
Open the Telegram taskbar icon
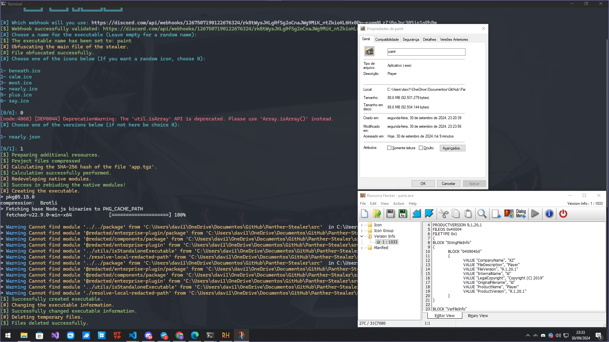tap(164, 335)
